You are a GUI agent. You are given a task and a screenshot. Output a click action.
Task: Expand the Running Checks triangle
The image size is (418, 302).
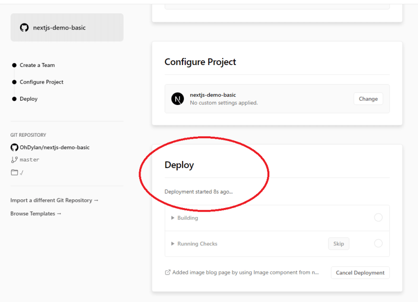(x=172, y=244)
